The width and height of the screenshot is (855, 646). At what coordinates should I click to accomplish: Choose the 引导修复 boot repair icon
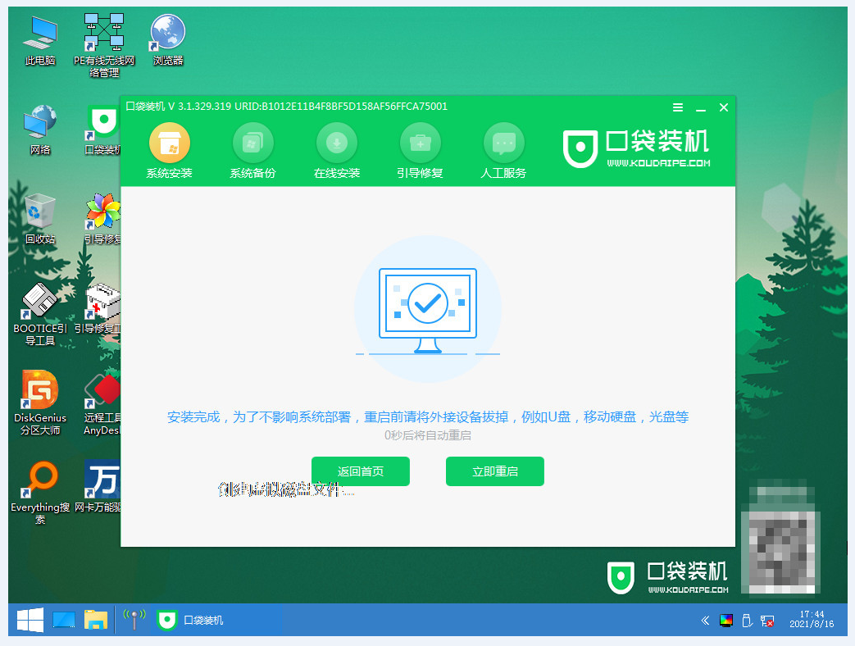coord(420,151)
